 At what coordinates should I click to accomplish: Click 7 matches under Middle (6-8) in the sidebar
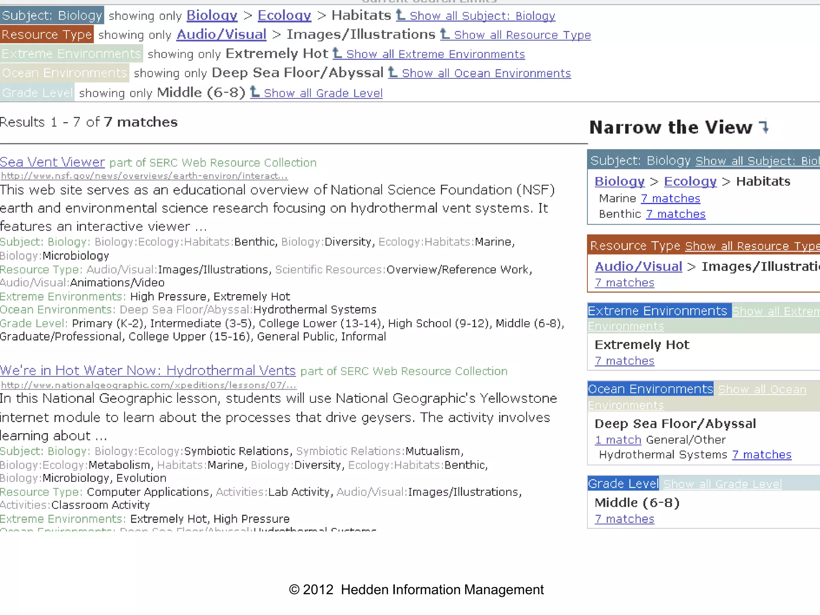[x=625, y=519]
